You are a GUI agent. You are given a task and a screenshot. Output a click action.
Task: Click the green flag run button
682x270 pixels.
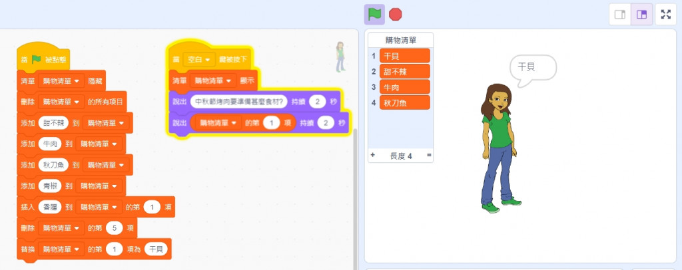coord(374,15)
